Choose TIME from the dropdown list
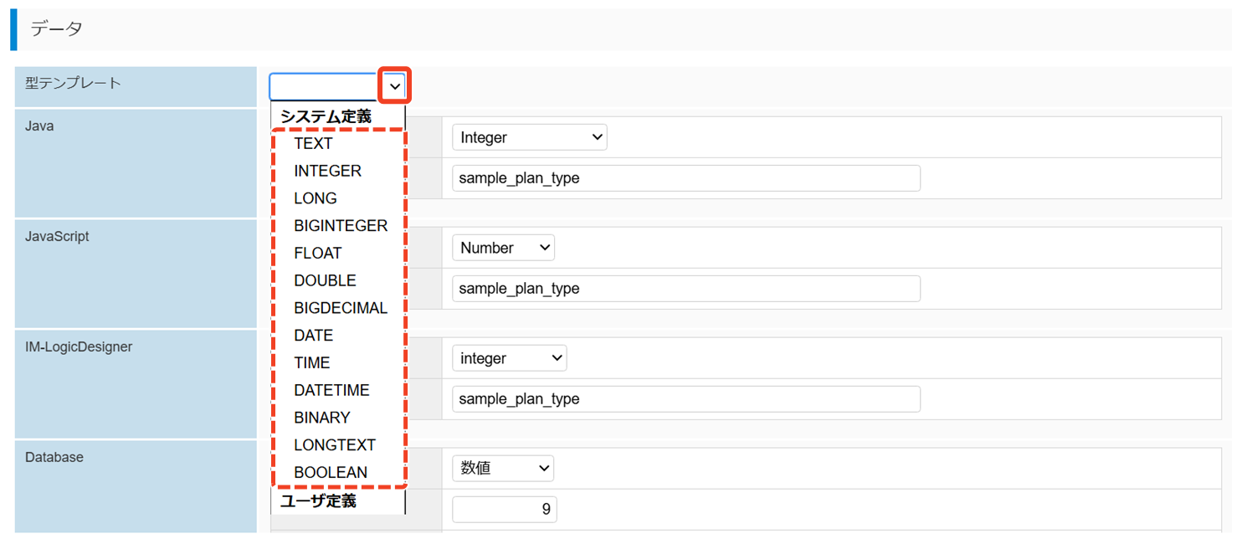1242x539 pixels. click(x=312, y=363)
